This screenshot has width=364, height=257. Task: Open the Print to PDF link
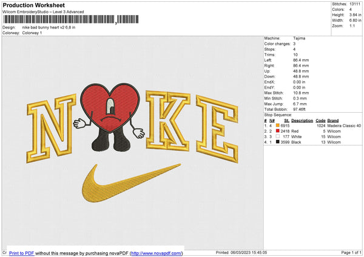22,253
